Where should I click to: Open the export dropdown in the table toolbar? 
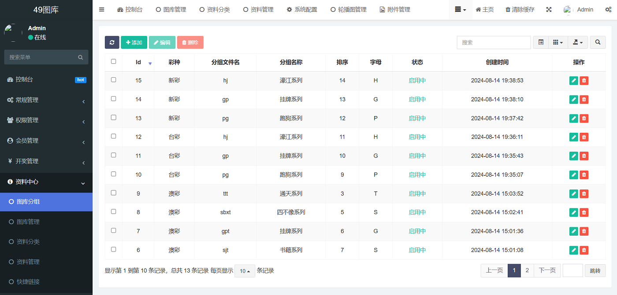click(577, 42)
